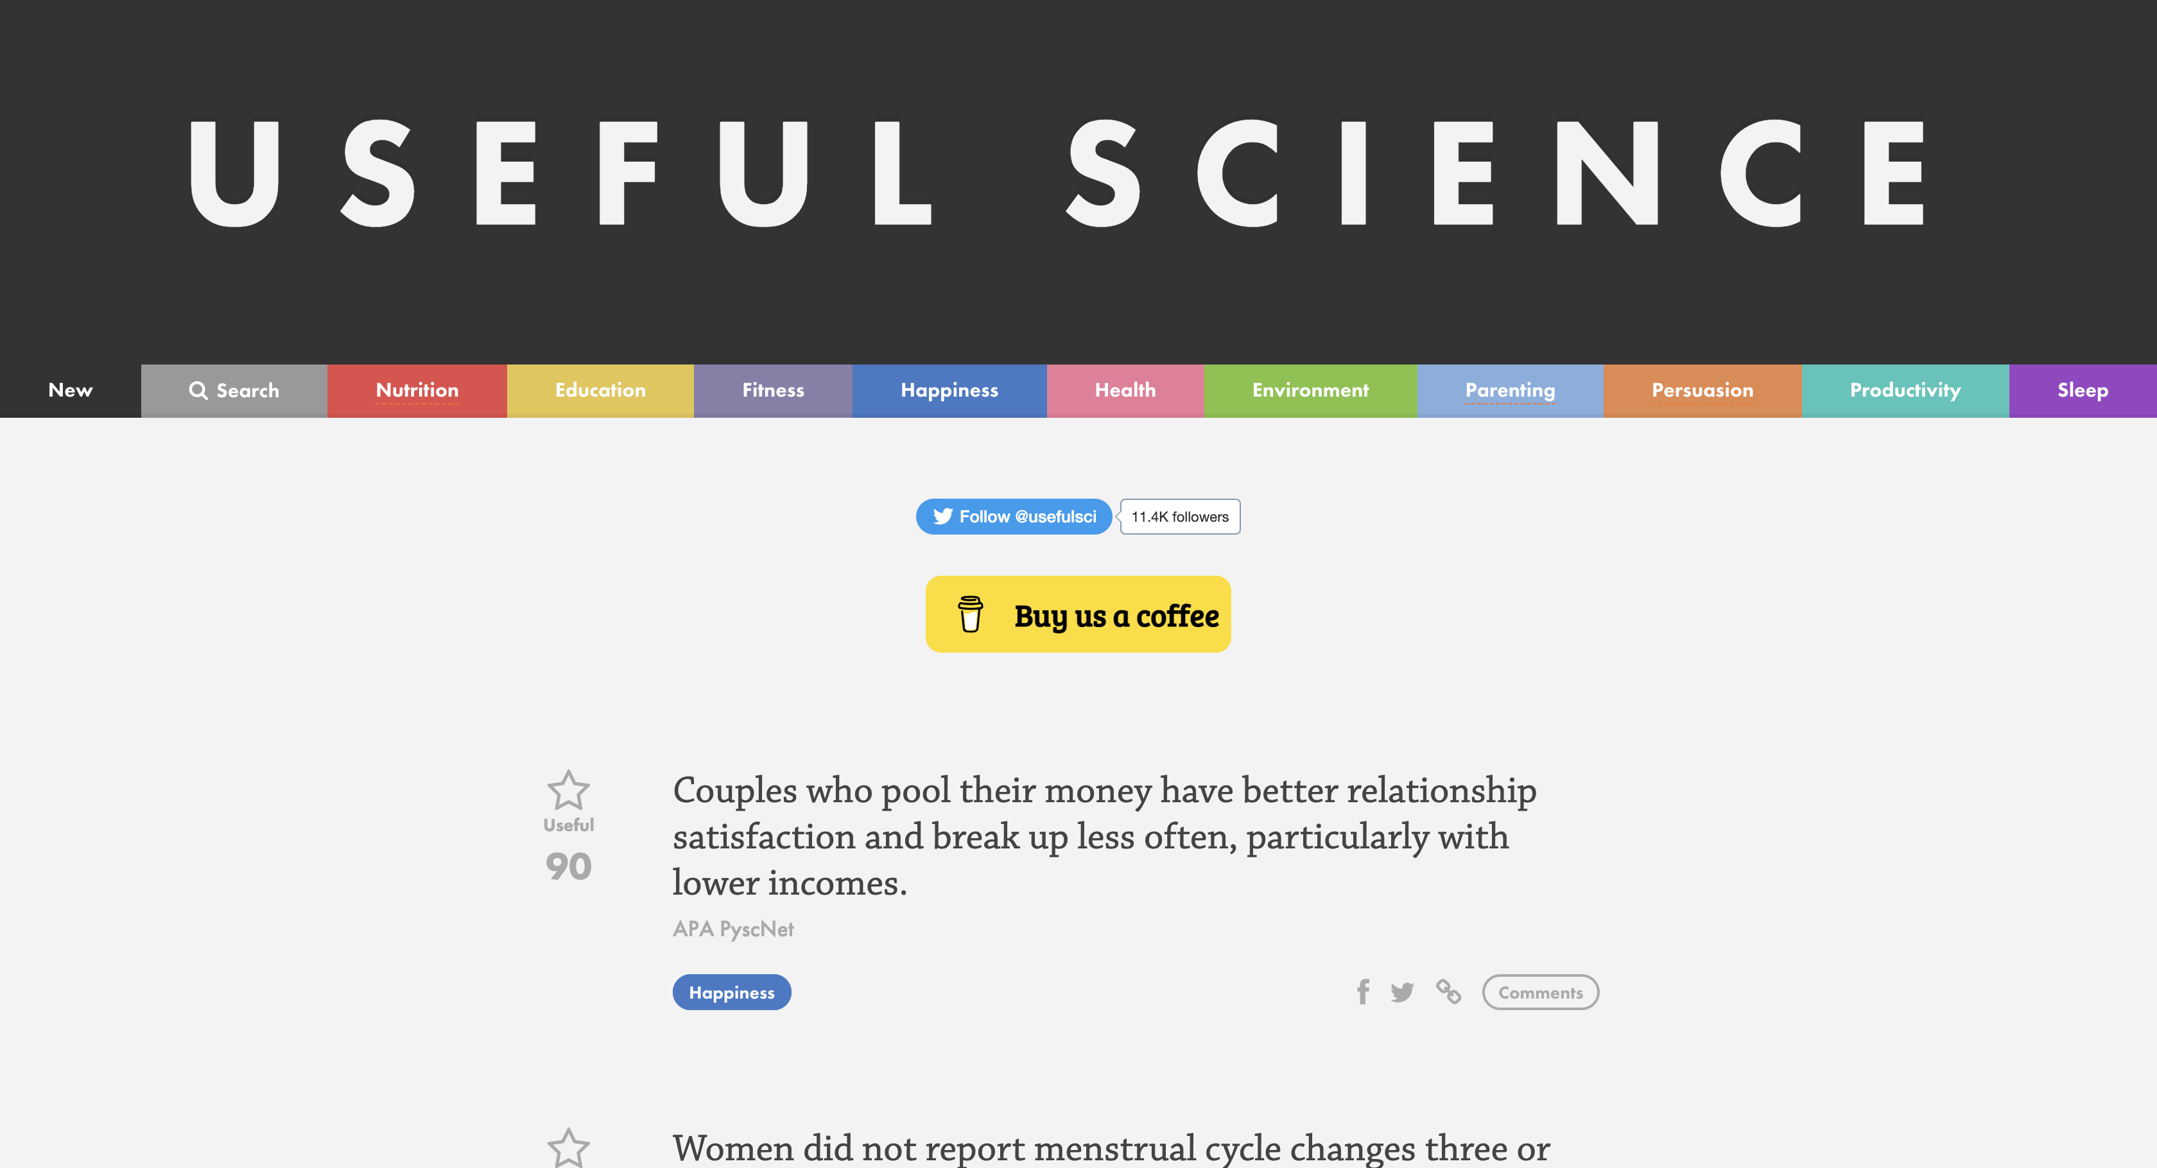Viewport: 2157px width, 1168px height.
Task: Open the APA PyscNet source link
Action: [x=732, y=929]
